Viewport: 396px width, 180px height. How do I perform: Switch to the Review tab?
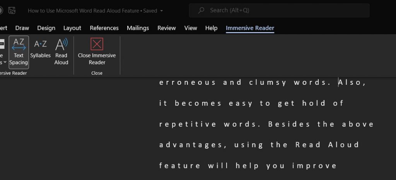pos(167,28)
